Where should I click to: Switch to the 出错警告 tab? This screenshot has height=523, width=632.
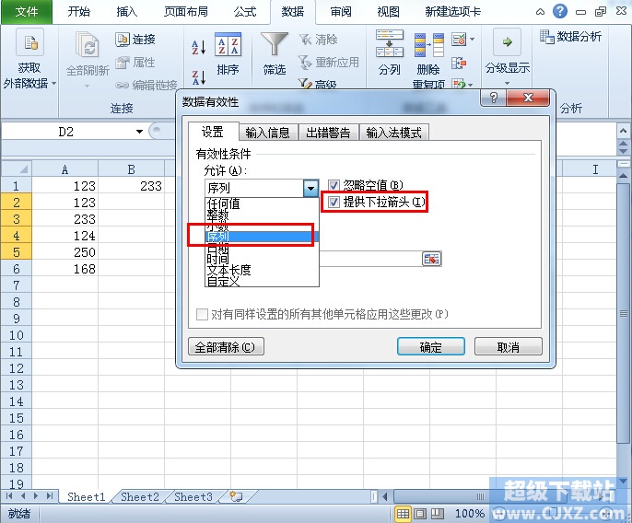pos(328,133)
